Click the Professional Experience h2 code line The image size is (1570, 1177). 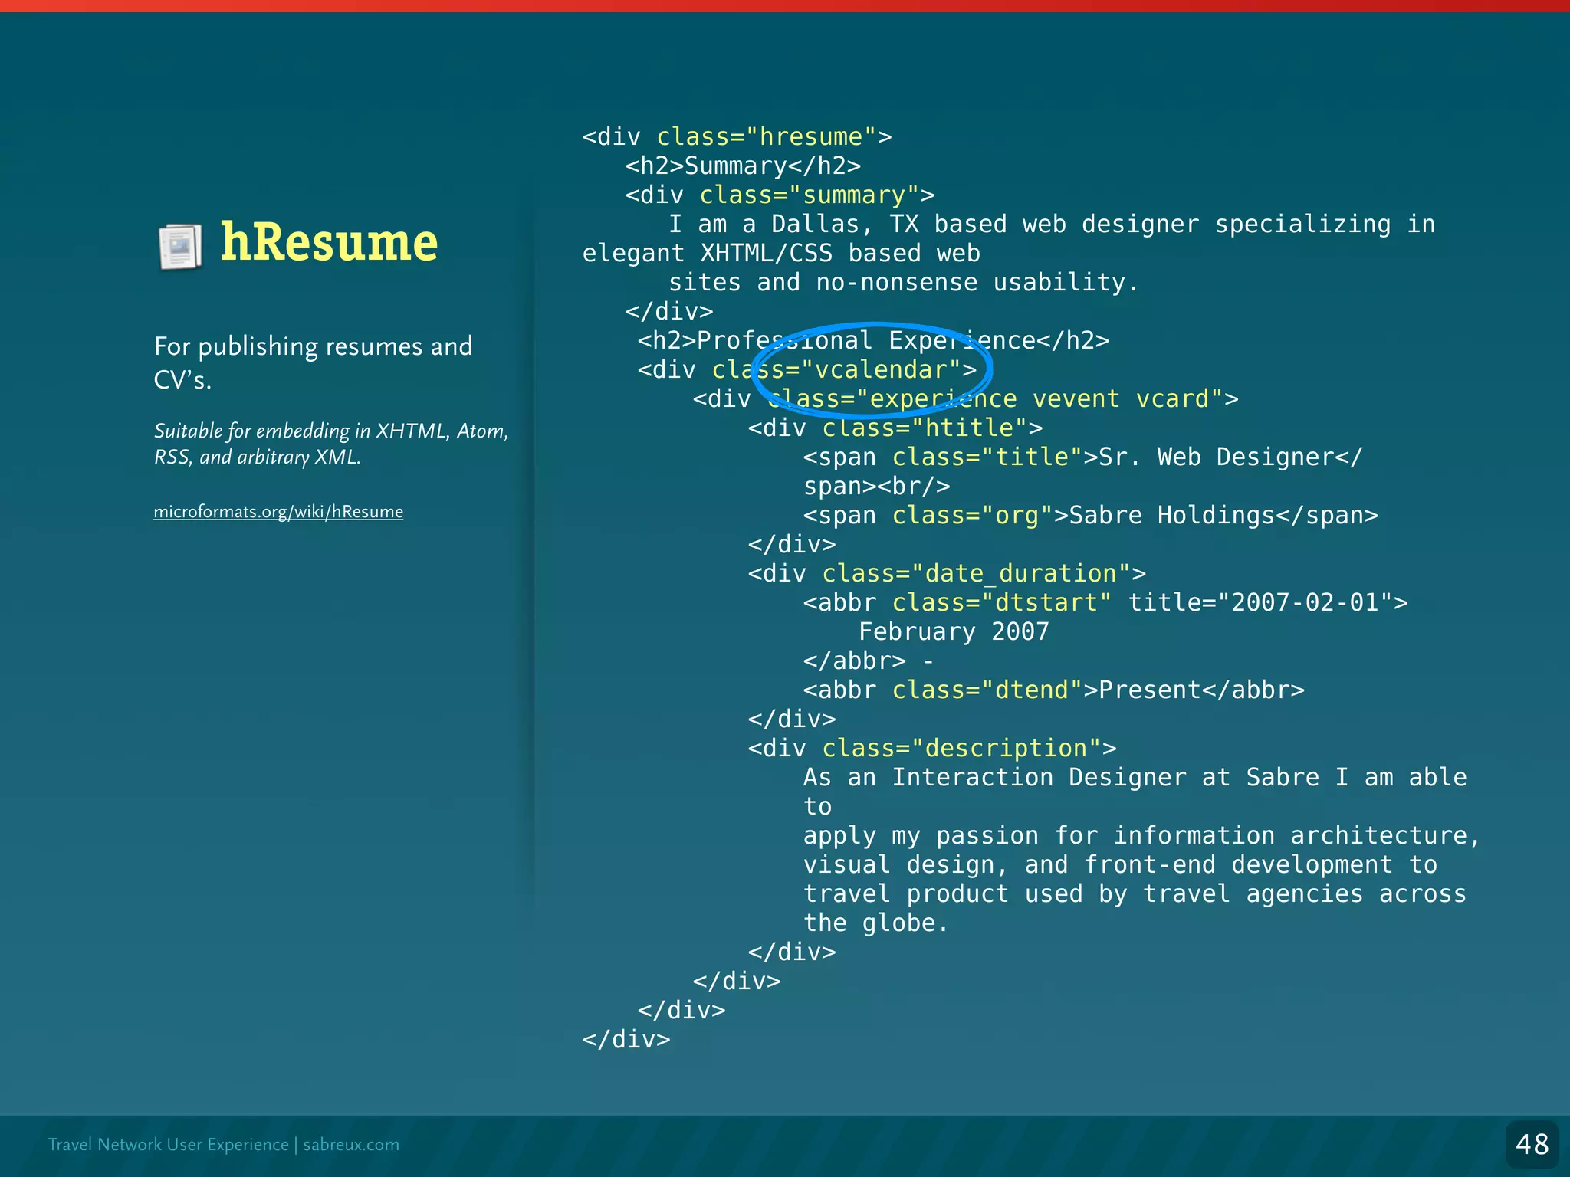(x=873, y=340)
